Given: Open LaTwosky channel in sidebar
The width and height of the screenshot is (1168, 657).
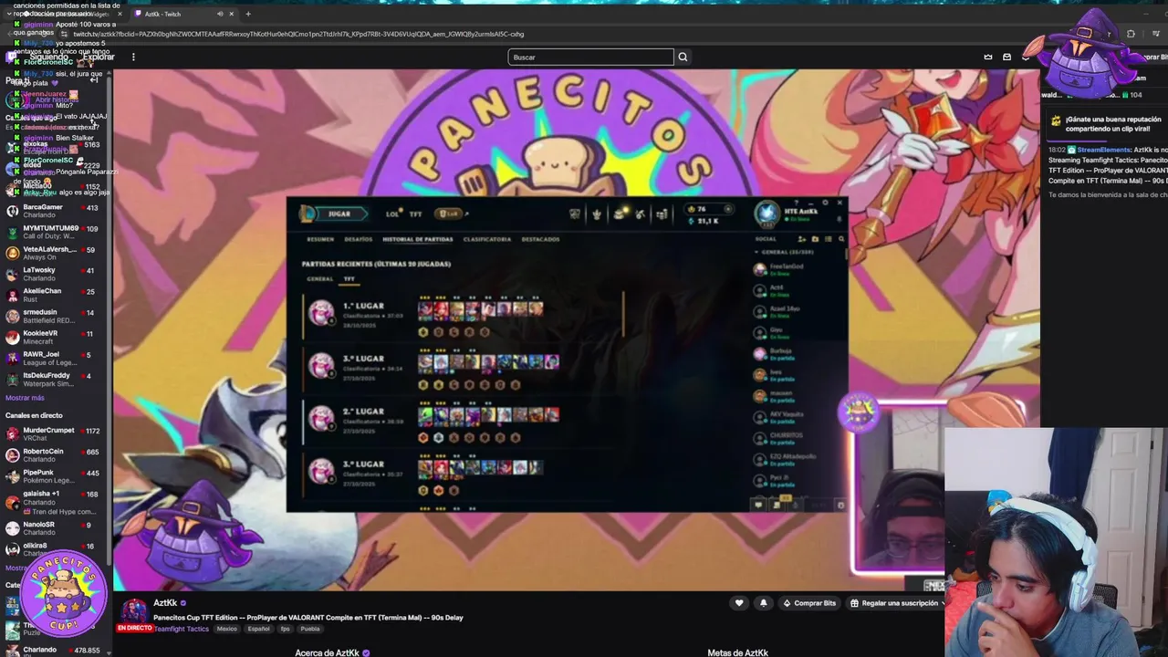Looking at the screenshot, I should tap(55, 274).
